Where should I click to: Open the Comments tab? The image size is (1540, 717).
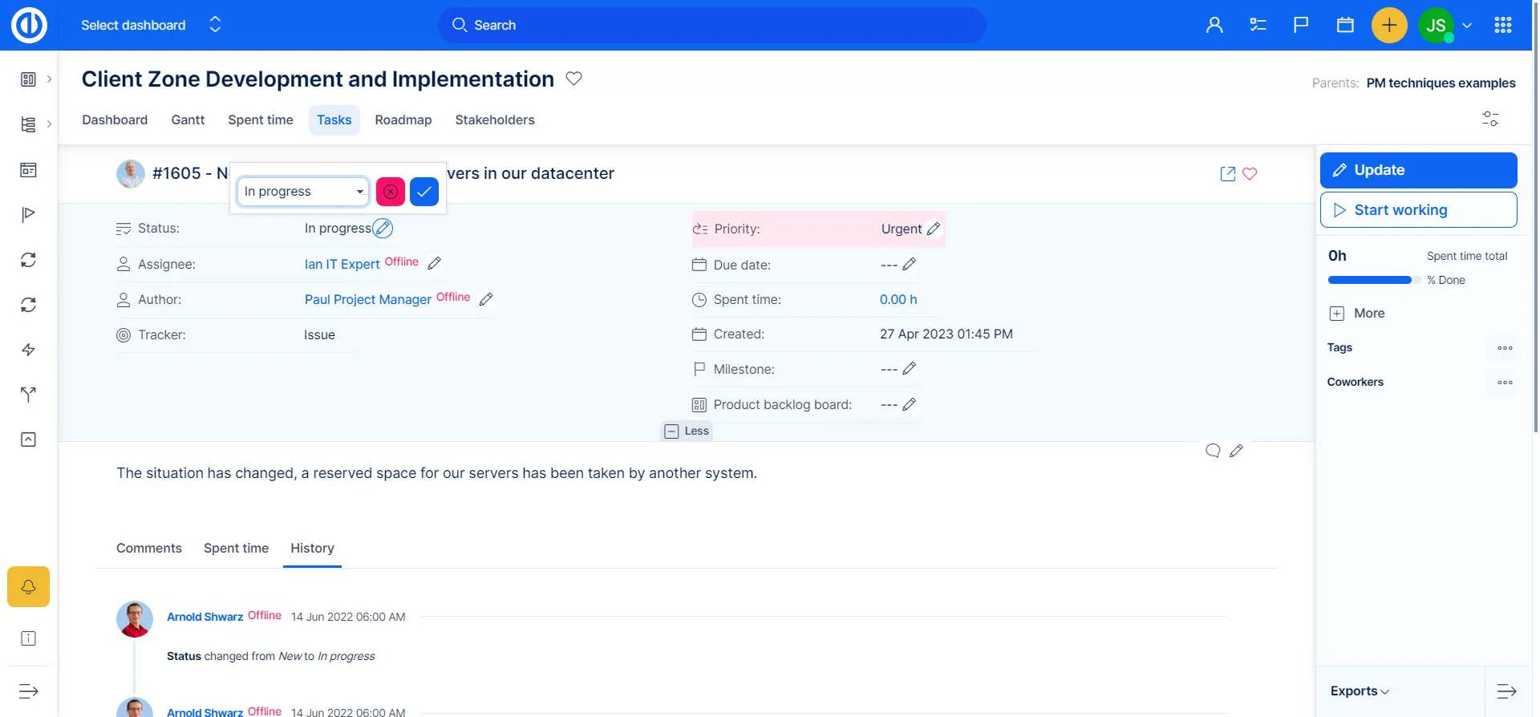(149, 549)
